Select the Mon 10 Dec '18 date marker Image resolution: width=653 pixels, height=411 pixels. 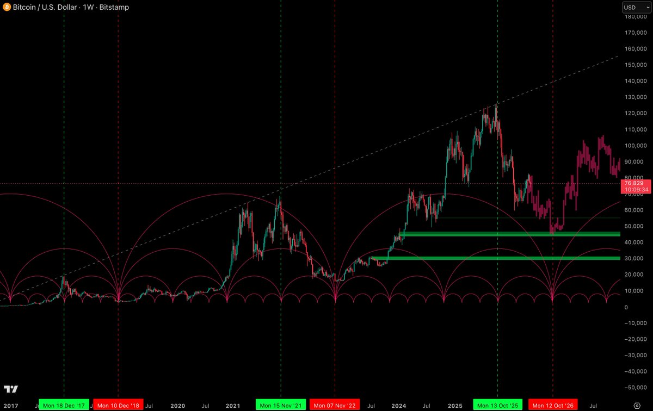point(118,406)
